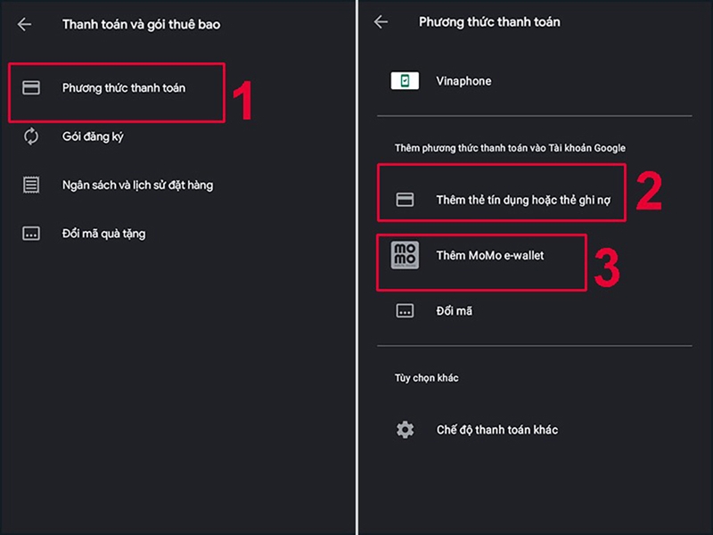
Task: Open Chế độ thanh toán khác via the gear icon
Action: pos(403,429)
